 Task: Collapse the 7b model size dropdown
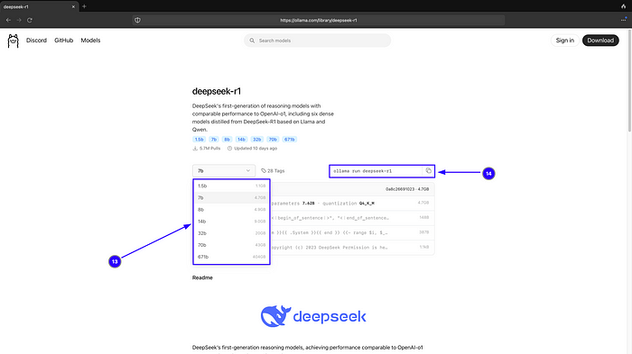click(224, 171)
